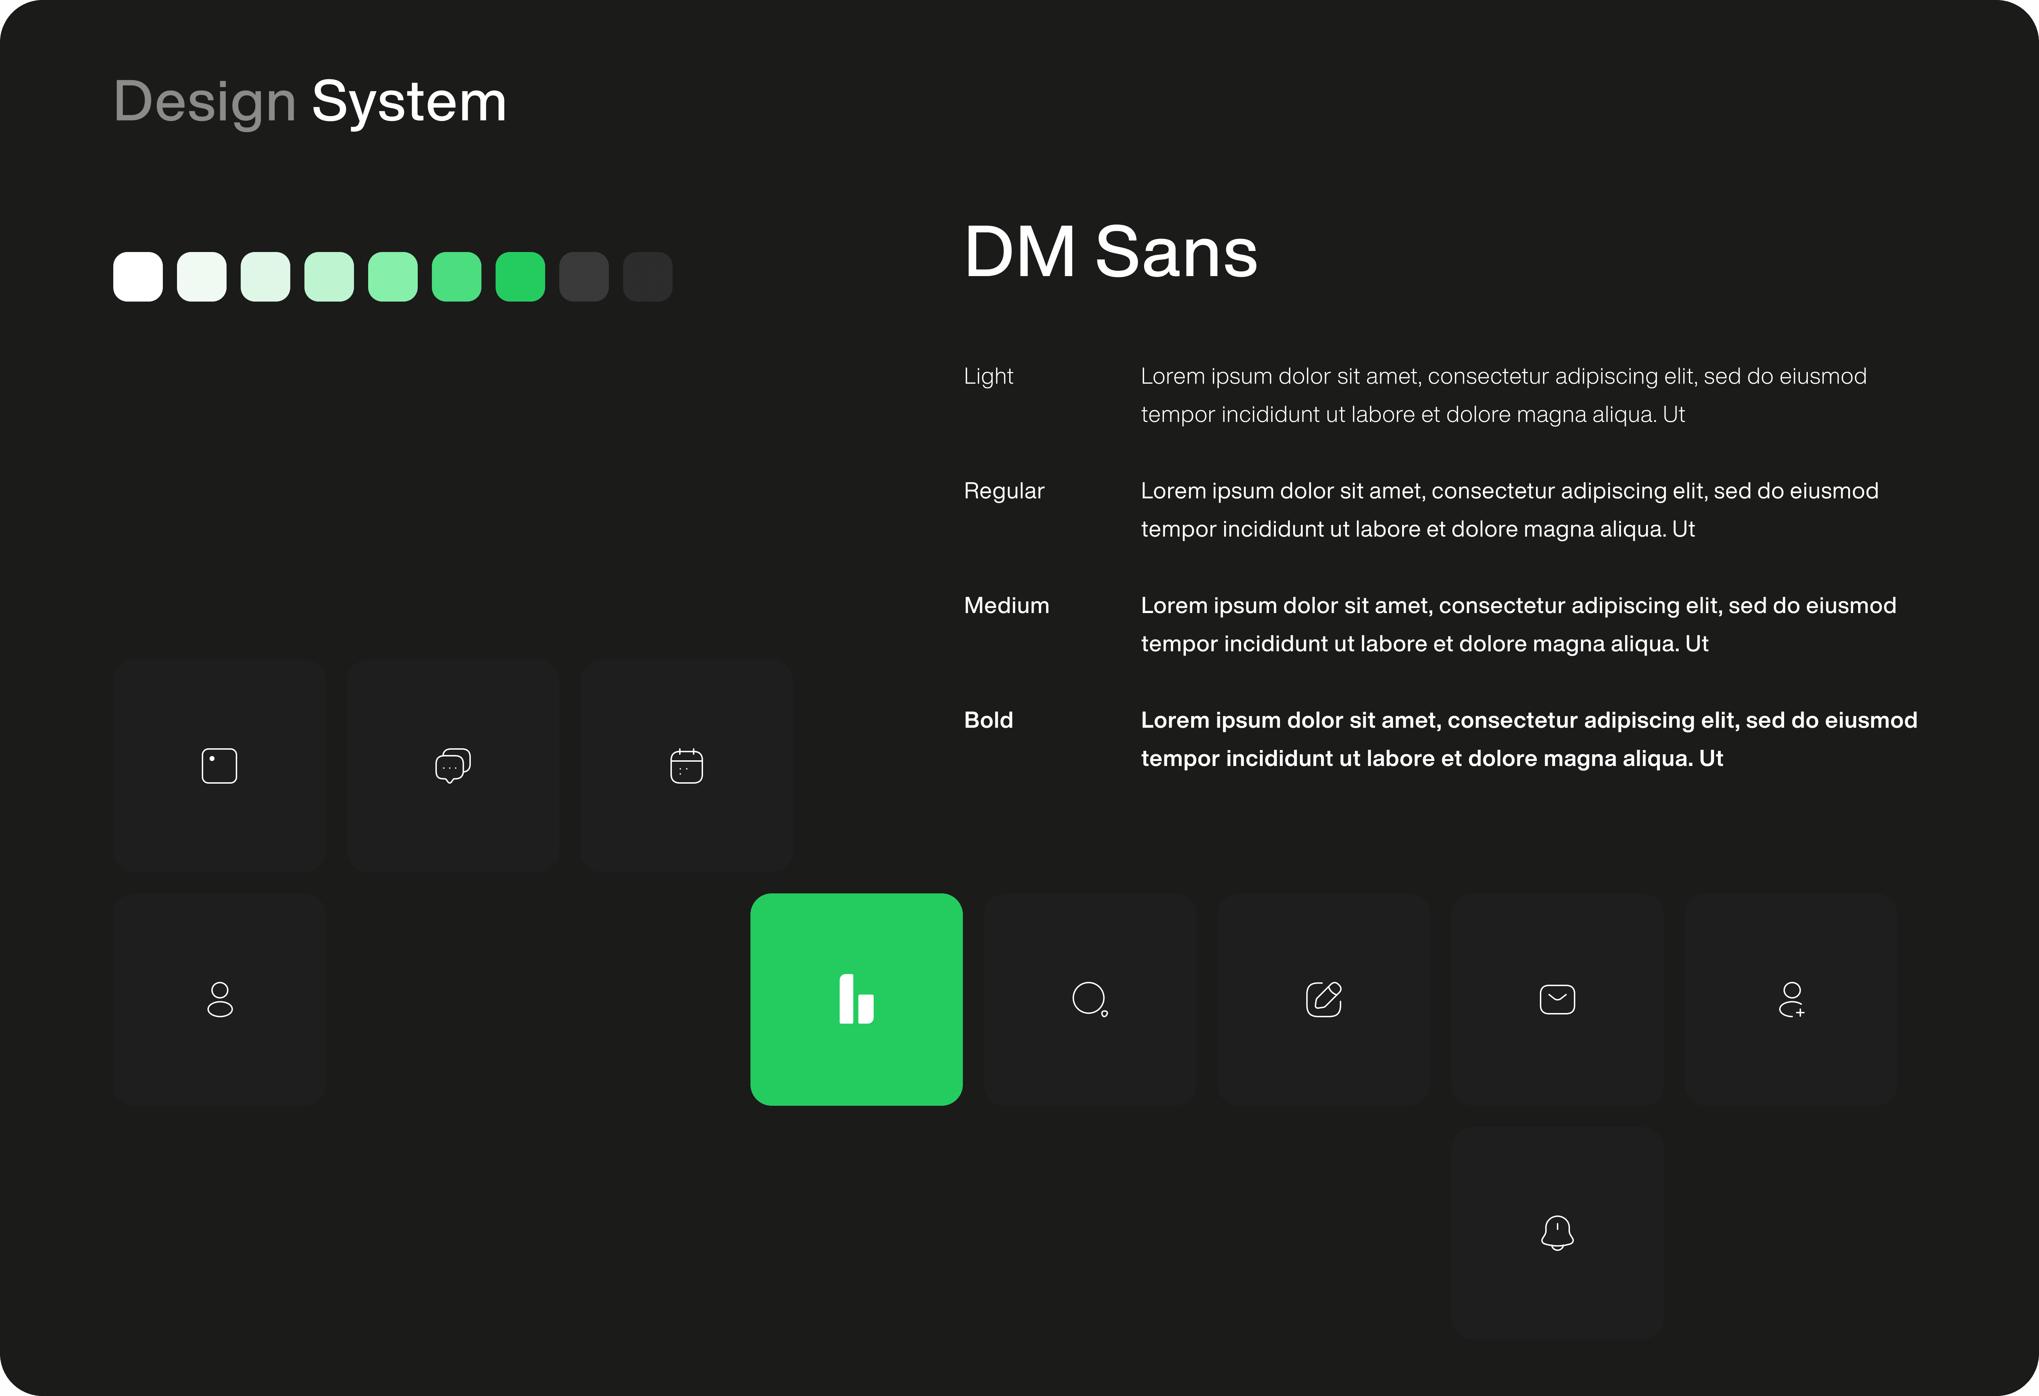Select the brightest green color swatch
The width and height of the screenshot is (2039, 1396).
(x=520, y=276)
